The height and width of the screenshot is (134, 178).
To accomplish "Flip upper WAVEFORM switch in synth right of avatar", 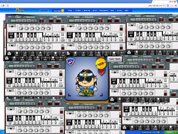I will [115, 72].
